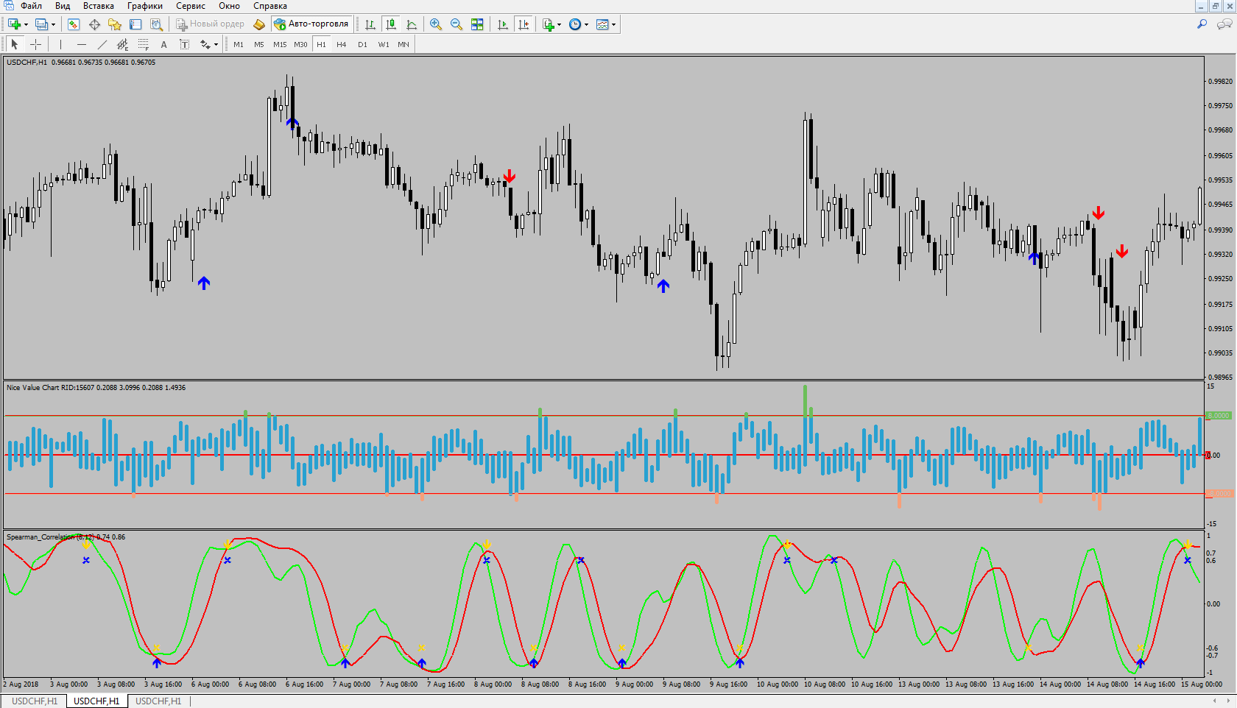Toggle Chart Shift
The height and width of the screenshot is (708, 1237).
tap(524, 24)
